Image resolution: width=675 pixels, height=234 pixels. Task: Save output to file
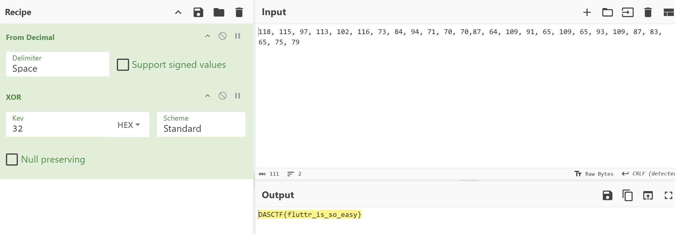pos(607,195)
